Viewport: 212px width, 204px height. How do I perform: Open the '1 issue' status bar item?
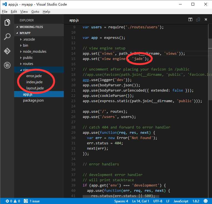(x=32, y=201)
